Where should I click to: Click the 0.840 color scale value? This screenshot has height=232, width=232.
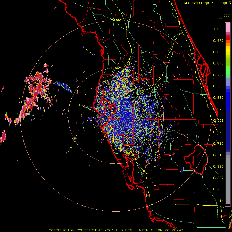tap(218, 63)
